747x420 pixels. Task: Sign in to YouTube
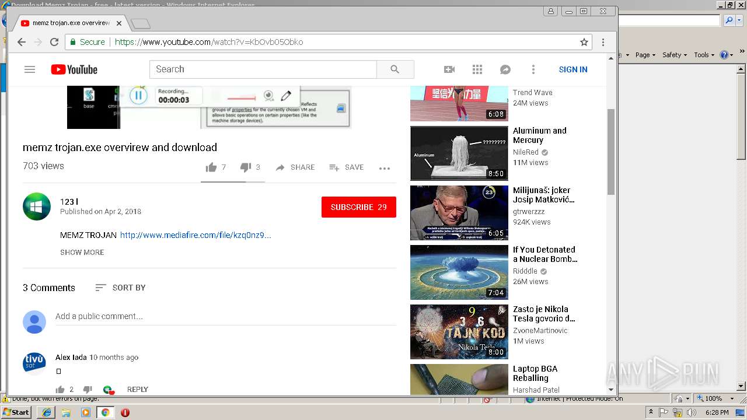pyautogui.click(x=573, y=69)
